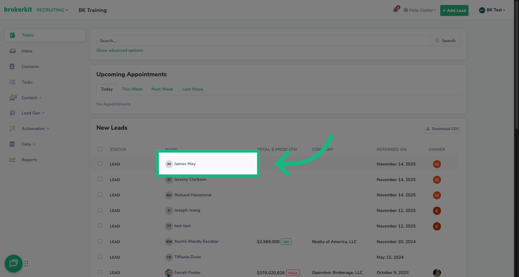519x277 pixels.
Task: Click owner M badge for James May
Action: pyautogui.click(x=437, y=164)
